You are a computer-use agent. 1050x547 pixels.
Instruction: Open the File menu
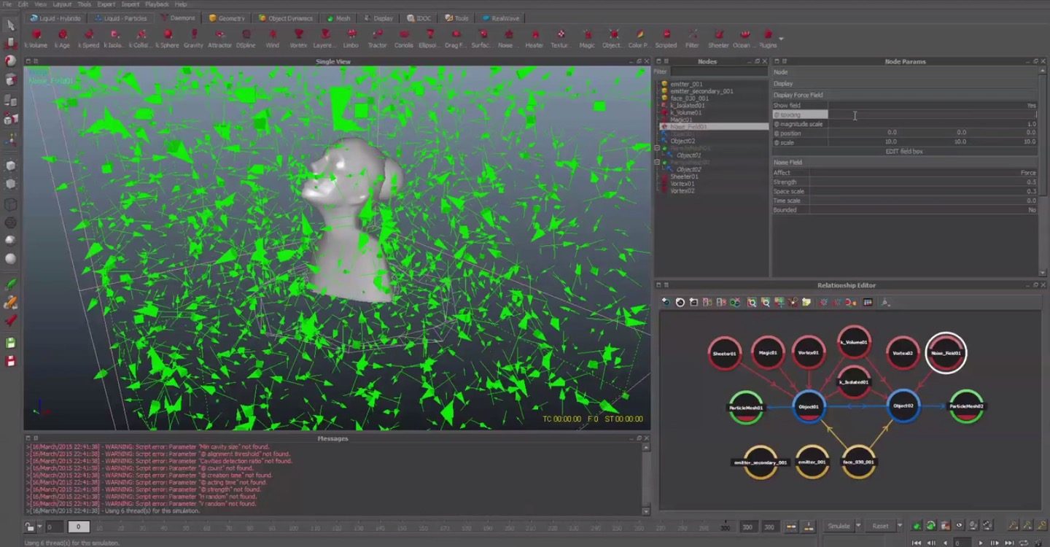7,4
